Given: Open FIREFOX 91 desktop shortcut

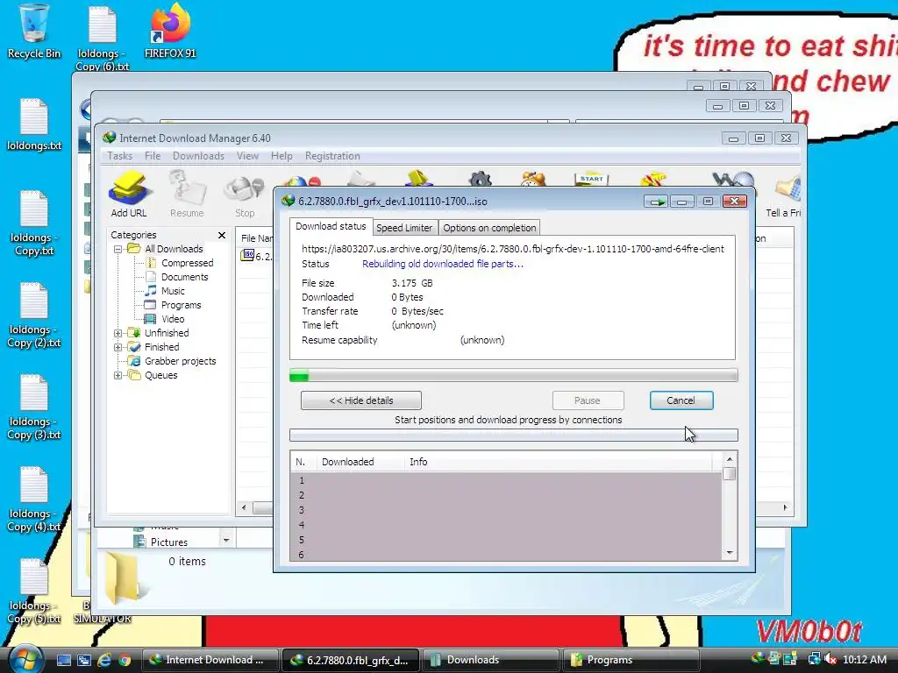Looking at the screenshot, I should click(170, 32).
